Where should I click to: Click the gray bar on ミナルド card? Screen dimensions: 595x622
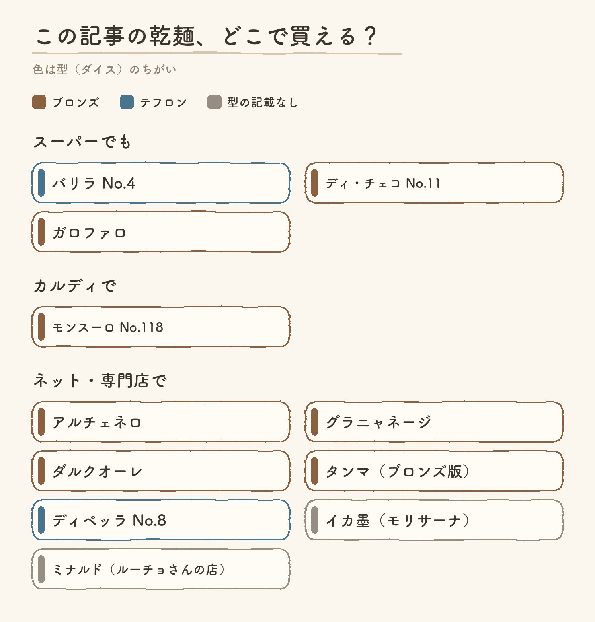pyautogui.click(x=41, y=569)
